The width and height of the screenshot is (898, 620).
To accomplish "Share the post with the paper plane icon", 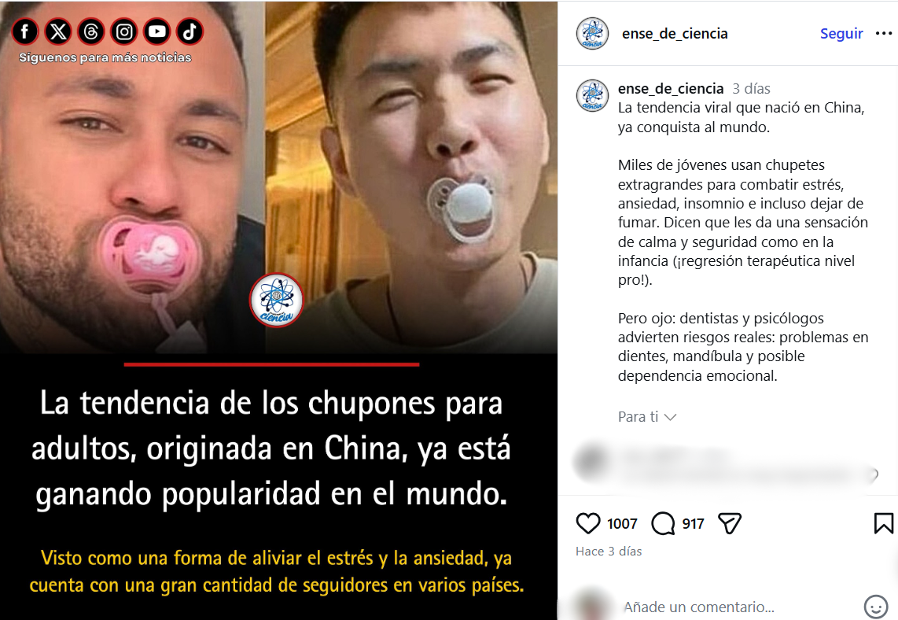I will [730, 523].
